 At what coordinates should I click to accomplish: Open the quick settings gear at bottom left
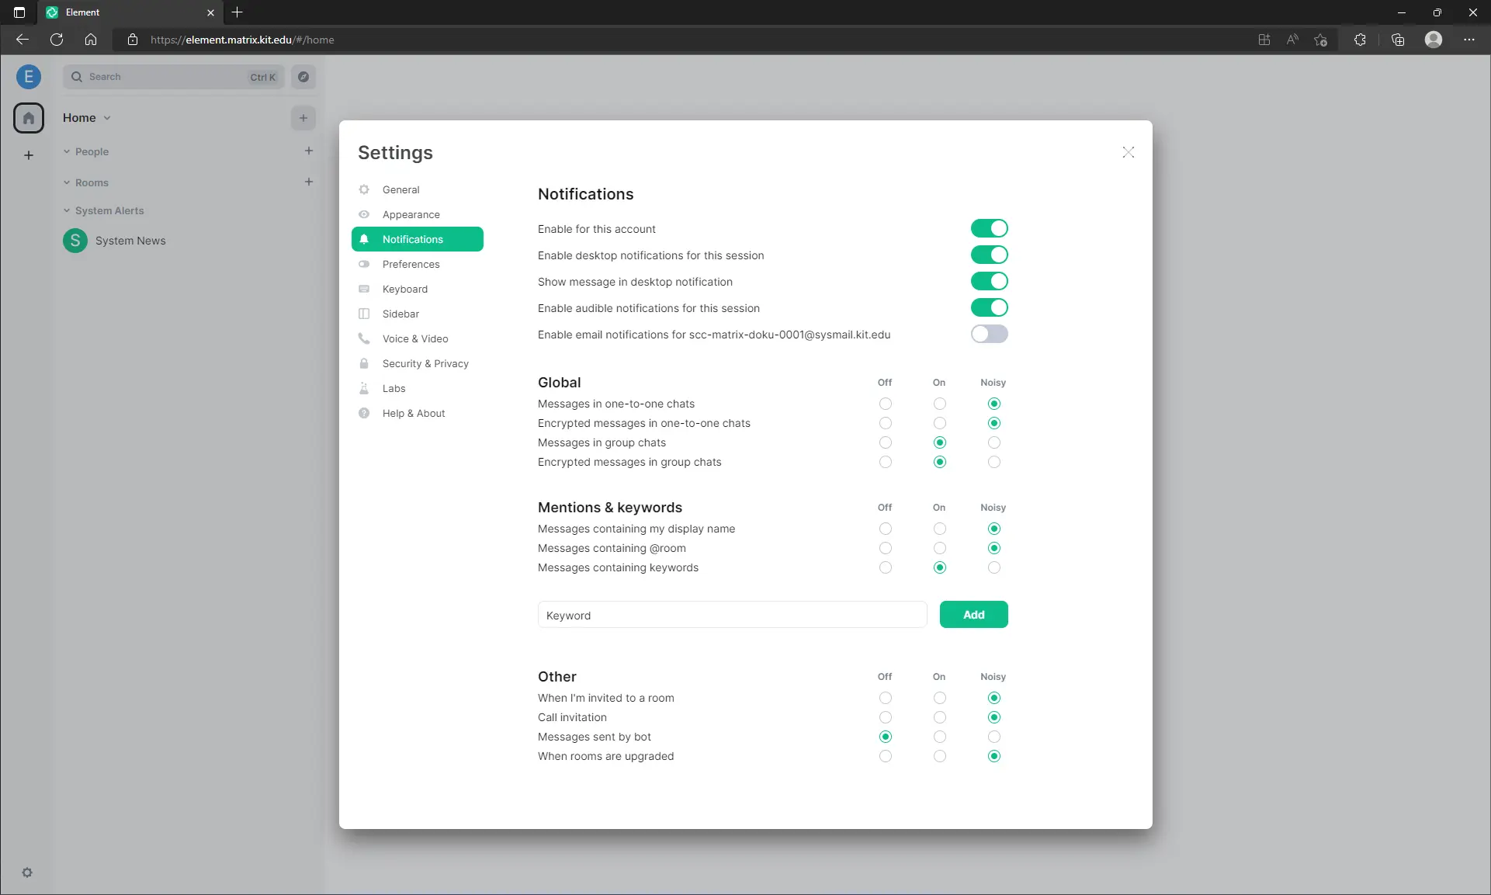28,872
